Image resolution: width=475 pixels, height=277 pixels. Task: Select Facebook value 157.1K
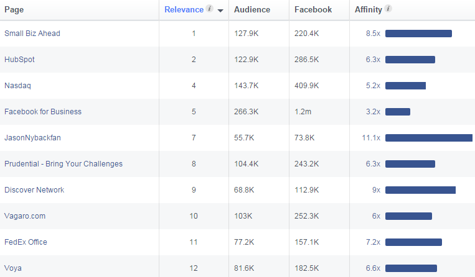point(306,242)
